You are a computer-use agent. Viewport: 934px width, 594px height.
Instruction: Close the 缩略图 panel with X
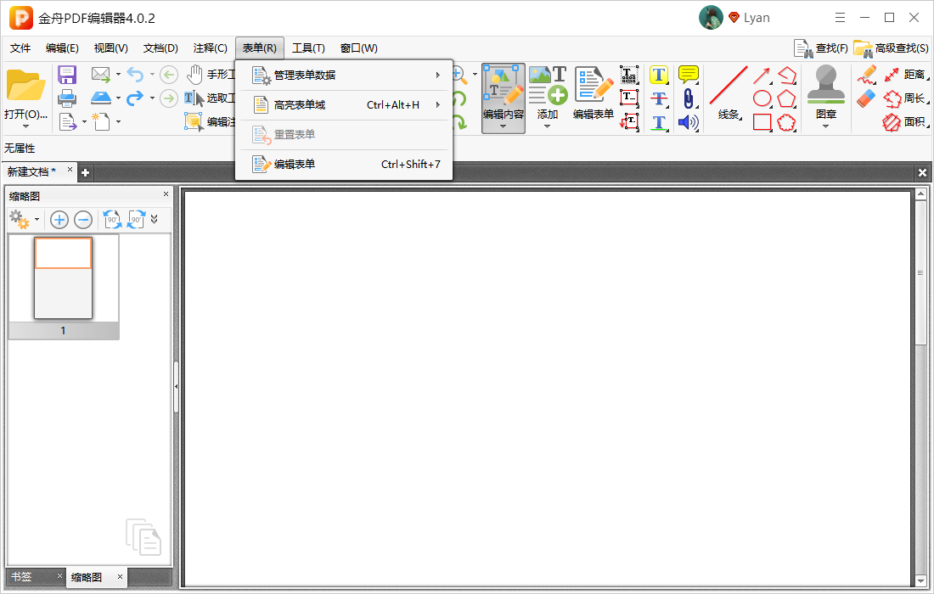coord(166,194)
